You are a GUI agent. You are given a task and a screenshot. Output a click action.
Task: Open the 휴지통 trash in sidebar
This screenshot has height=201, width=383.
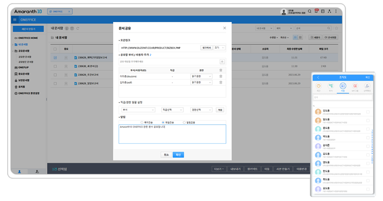[x=20, y=87]
